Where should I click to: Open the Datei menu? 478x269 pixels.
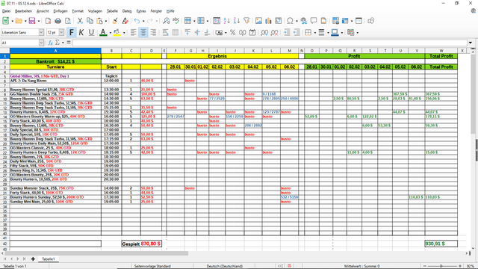click(6, 11)
